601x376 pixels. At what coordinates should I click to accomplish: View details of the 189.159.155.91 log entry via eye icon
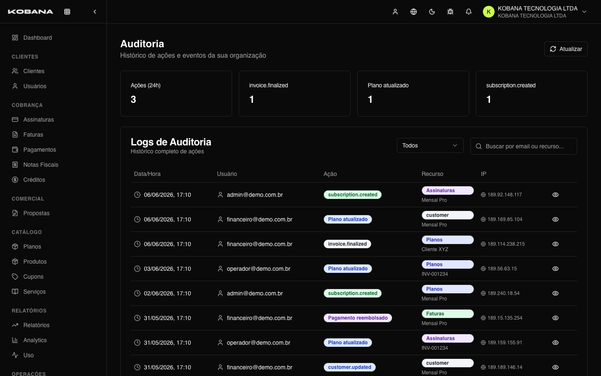click(x=556, y=343)
